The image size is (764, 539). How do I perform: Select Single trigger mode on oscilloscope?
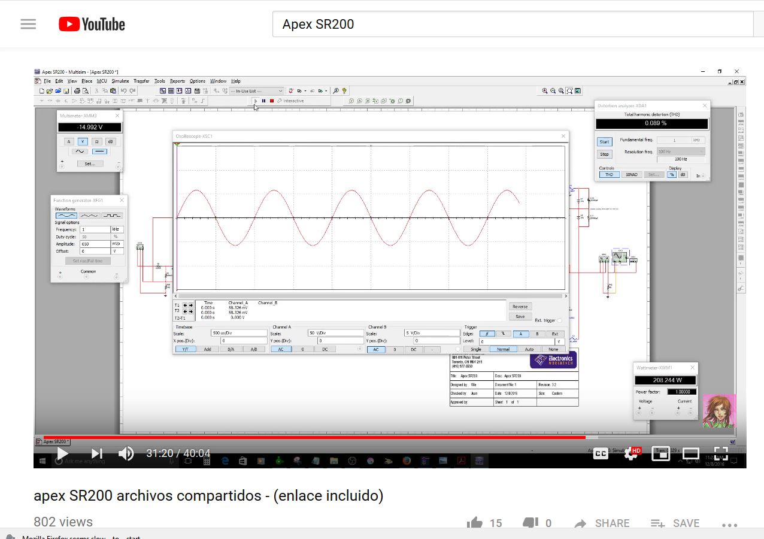click(x=476, y=349)
